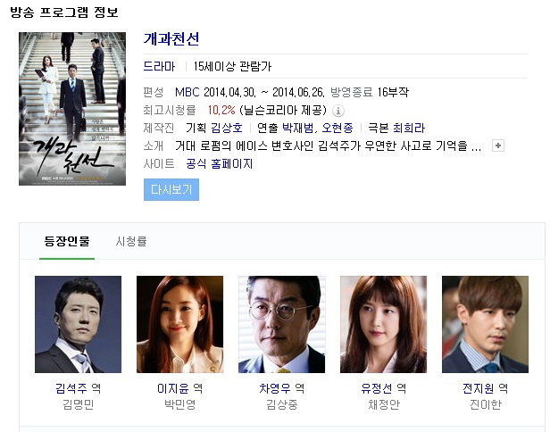This screenshot has width=550, height=432.
Task: Select the 등장인물 tab
Action: click(67, 241)
